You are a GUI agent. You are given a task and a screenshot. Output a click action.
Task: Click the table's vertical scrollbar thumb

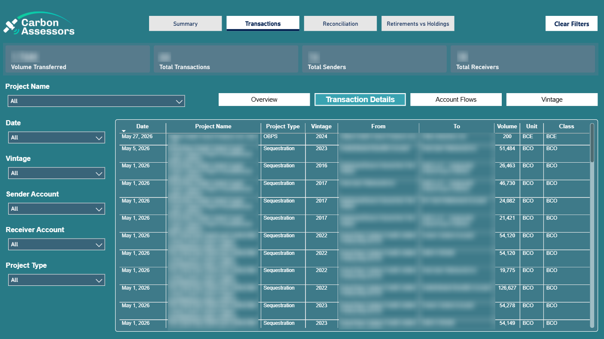592,143
